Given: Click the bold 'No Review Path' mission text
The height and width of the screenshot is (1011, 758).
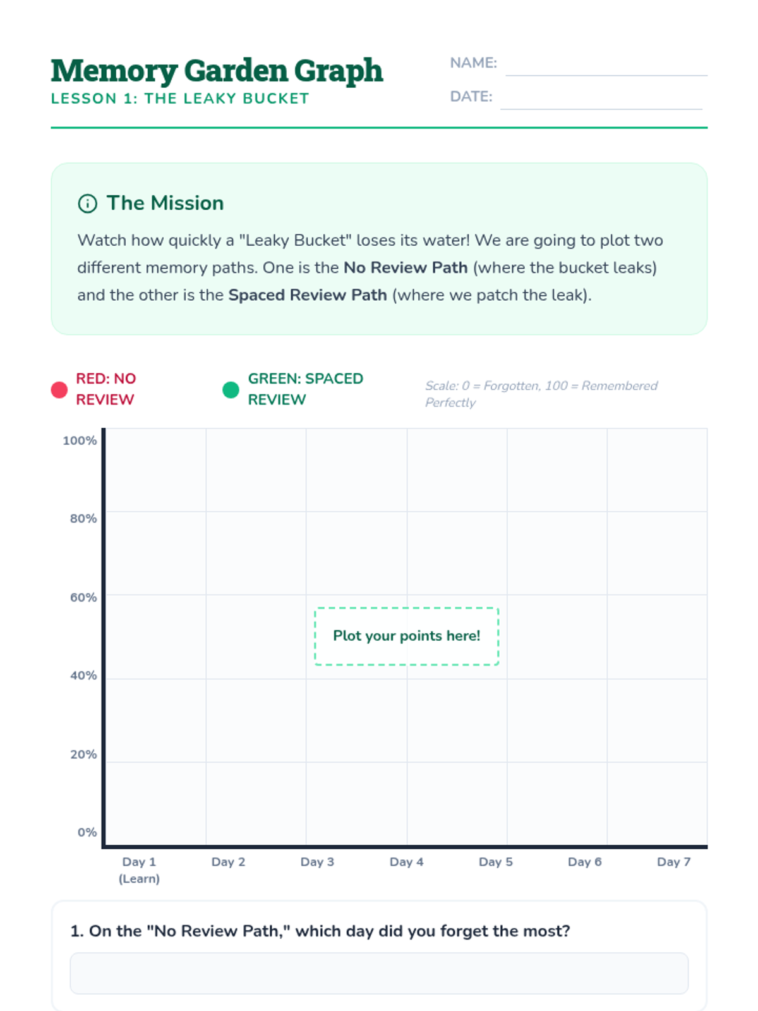Looking at the screenshot, I should [x=406, y=268].
